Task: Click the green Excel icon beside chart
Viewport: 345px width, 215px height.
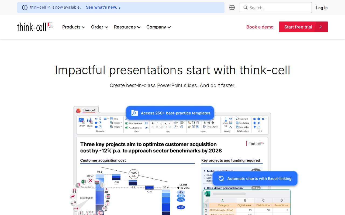Action: tap(84, 182)
